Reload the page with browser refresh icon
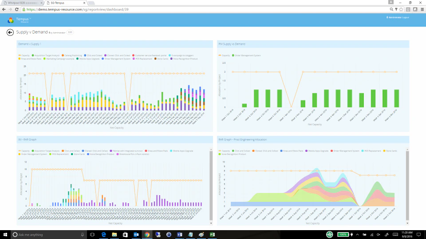The width and height of the screenshot is (426, 239). [17, 9]
